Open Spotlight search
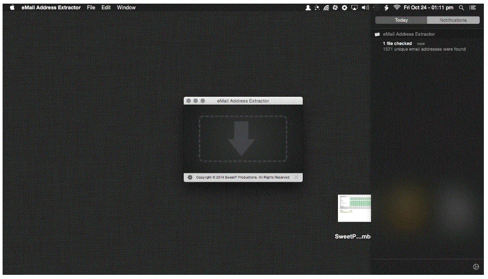Screen dimensions: 488x279 coord(461,7)
